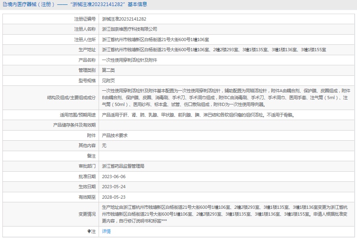Click the address value in the 注册人住所 row
The image size is (357, 239).
coord(155,39)
